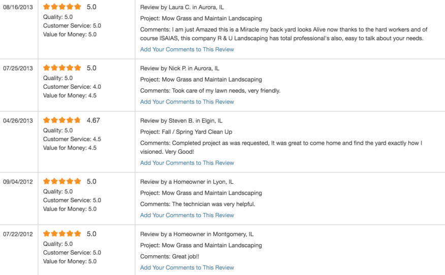
Task: Click the 4.67 star rating icons
Action: point(62,120)
